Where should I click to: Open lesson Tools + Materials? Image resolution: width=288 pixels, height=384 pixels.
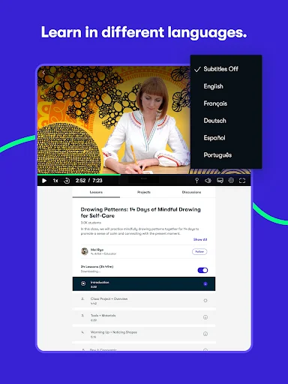(x=144, y=317)
